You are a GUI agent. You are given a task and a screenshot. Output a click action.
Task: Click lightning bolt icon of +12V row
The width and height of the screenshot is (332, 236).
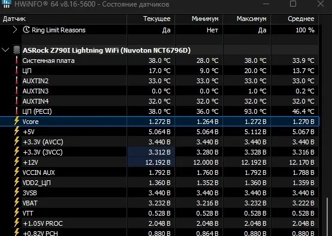[17, 162]
